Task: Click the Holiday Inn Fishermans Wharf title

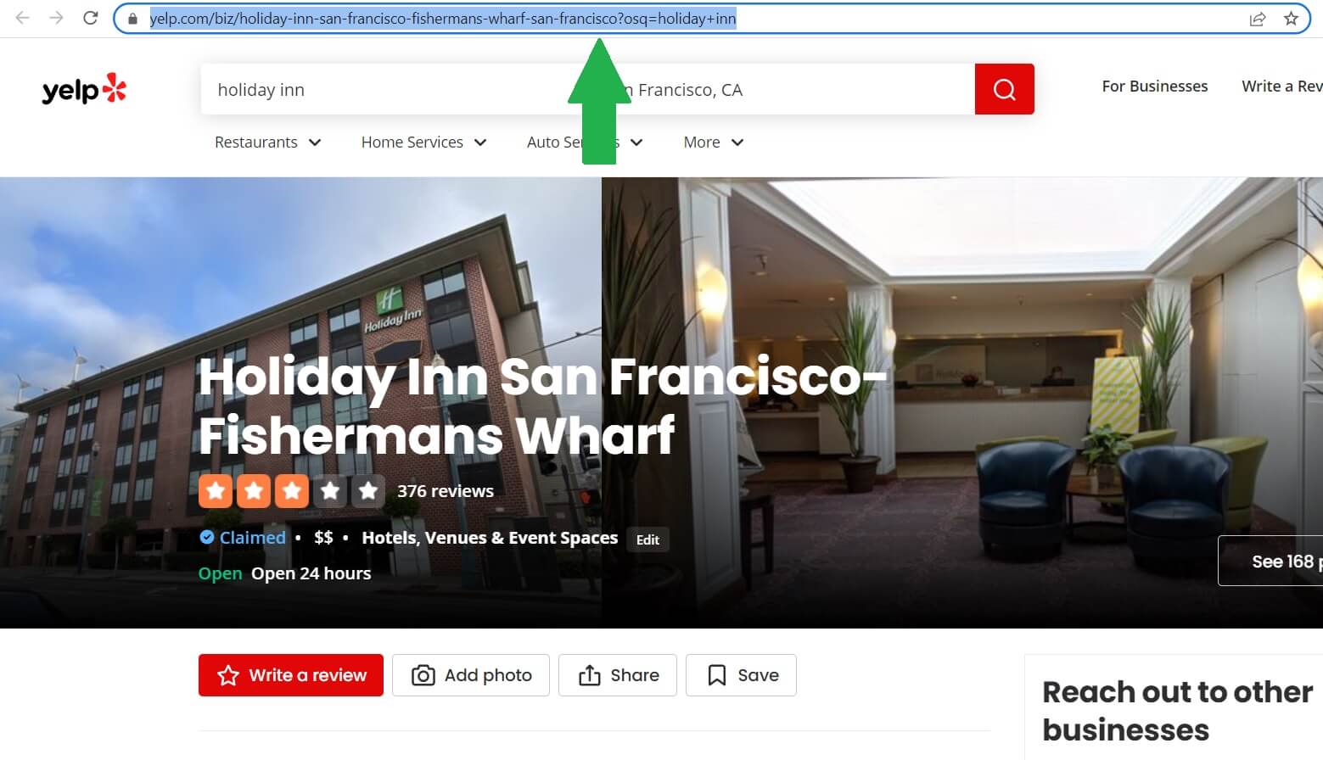Action: 543,405
